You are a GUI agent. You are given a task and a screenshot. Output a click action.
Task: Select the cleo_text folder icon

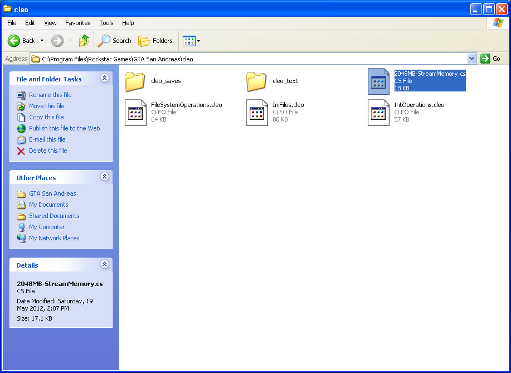coord(256,81)
